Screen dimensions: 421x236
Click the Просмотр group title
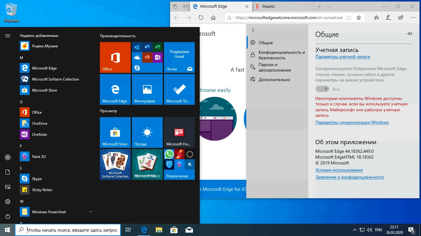[108, 111]
